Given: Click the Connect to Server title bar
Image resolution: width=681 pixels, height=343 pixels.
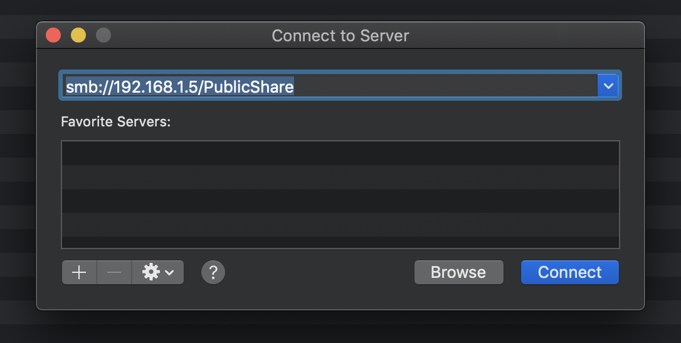Looking at the screenshot, I should click(340, 35).
